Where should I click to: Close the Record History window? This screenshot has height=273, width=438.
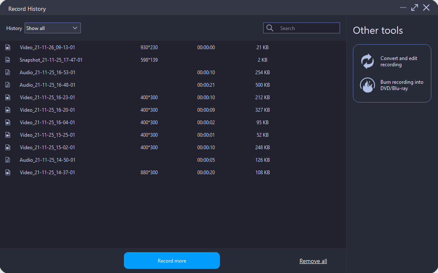[426, 8]
